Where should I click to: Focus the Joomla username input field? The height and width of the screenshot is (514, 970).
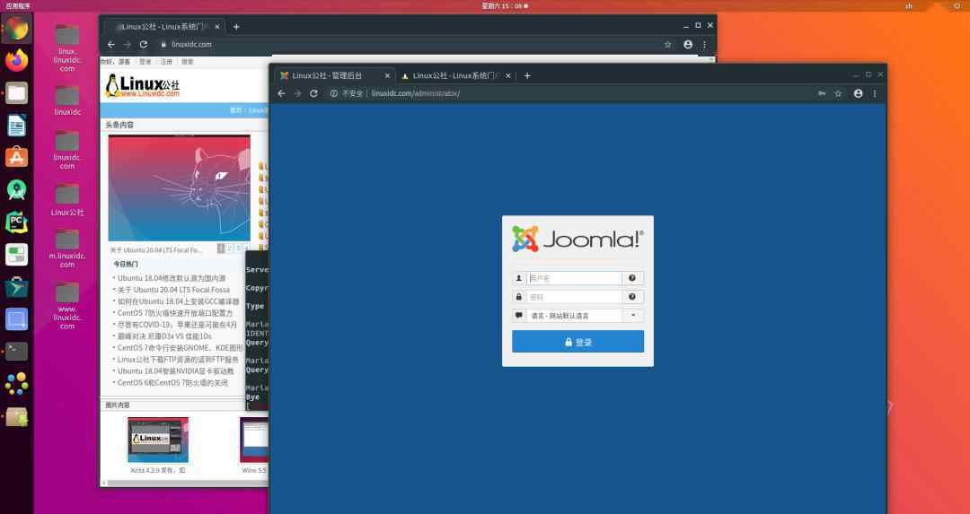click(x=574, y=279)
